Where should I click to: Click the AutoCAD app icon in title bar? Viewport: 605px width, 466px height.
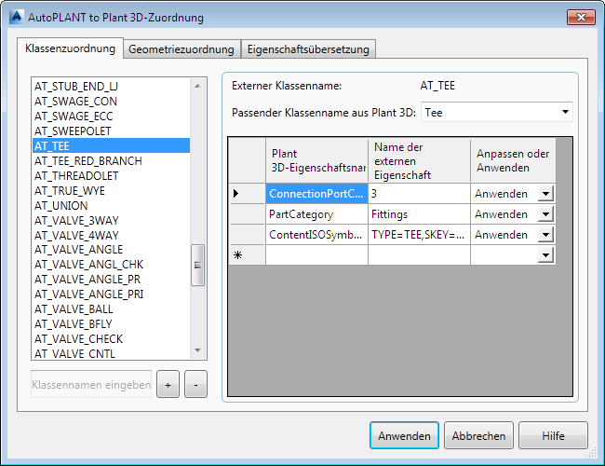coord(17,17)
